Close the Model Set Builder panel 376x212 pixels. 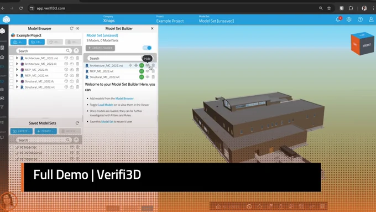pos(152,28)
